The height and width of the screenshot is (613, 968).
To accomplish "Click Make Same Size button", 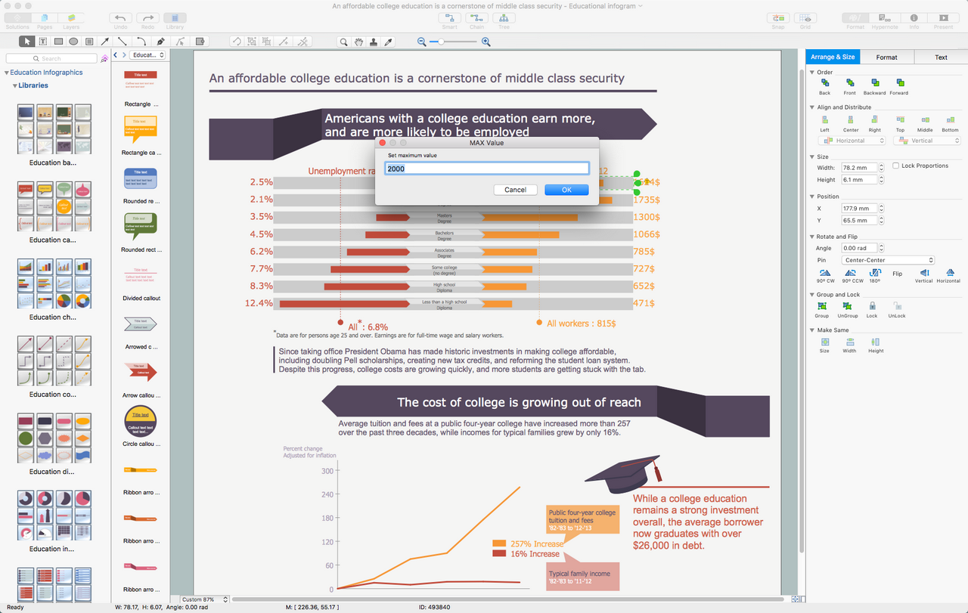I will point(824,342).
